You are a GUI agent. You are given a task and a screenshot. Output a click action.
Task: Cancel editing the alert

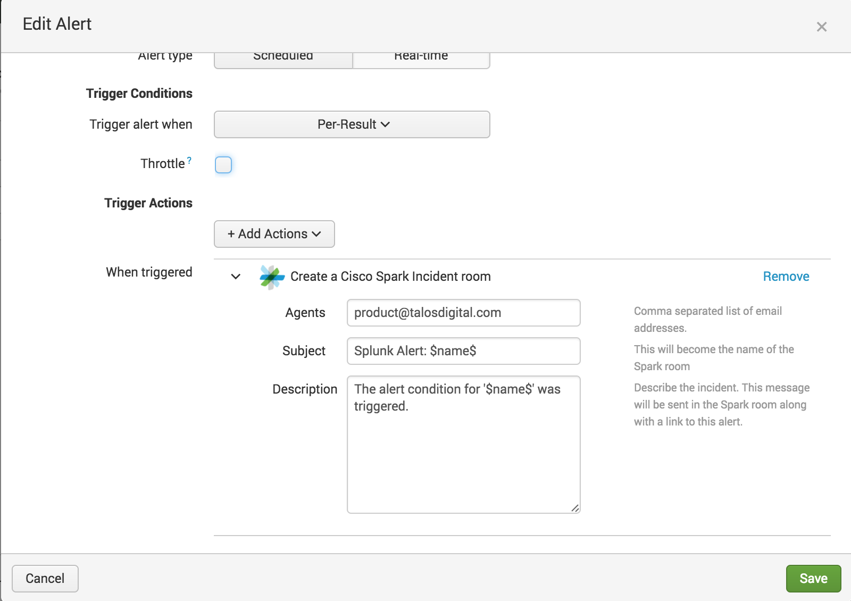(x=45, y=578)
